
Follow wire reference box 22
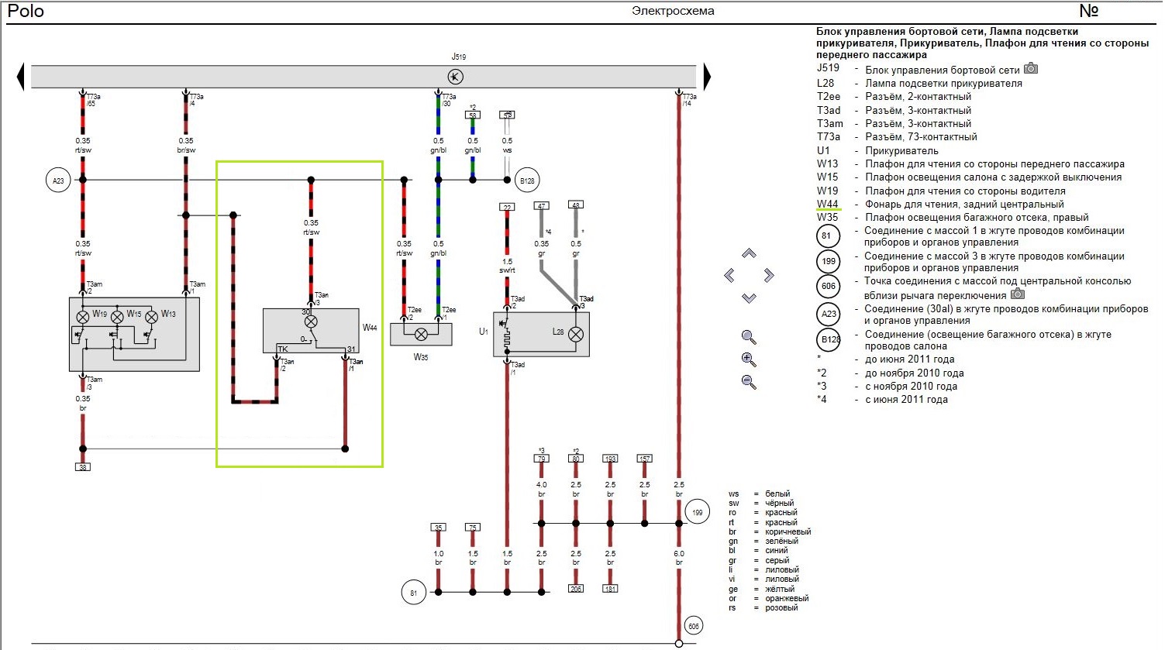507,208
